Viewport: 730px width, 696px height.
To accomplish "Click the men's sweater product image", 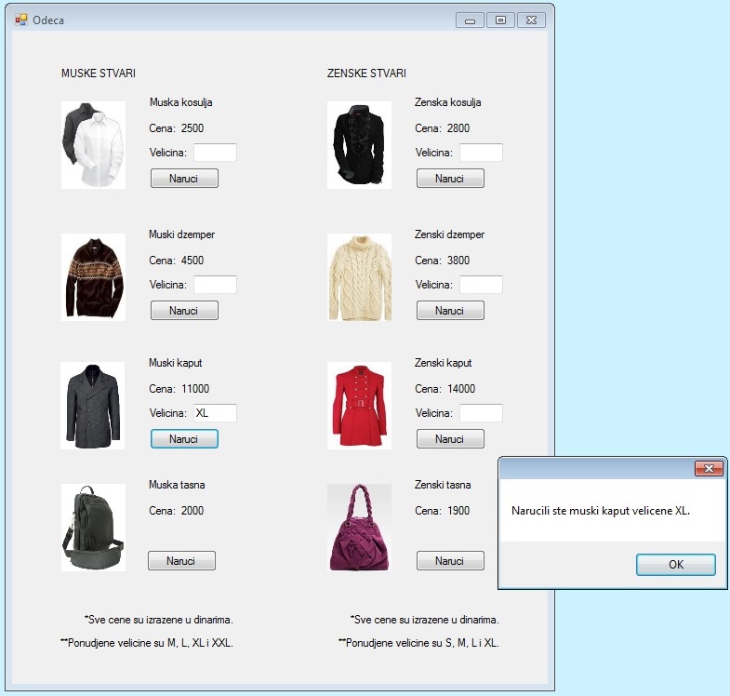I will [93, 277].
